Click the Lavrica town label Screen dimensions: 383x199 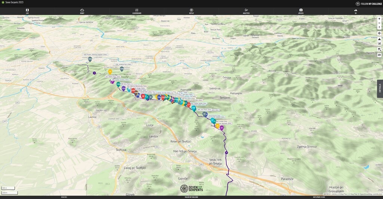92,117
